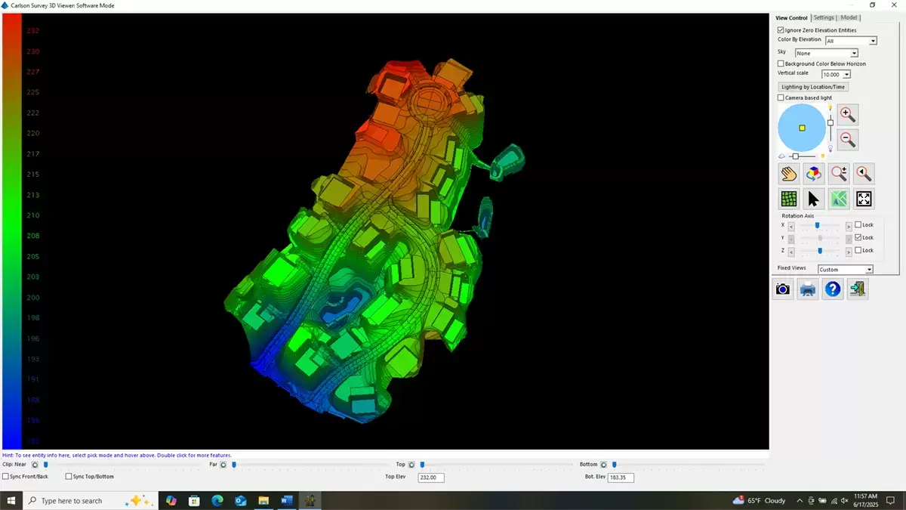Image resolution: width=906 pixels, height=510 pixels.
Task: Select the pan hand tool
Action: pos(789,174)
